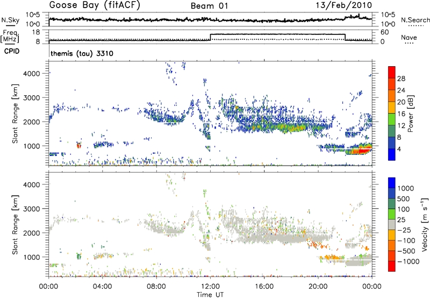
Task: Click the 'N.Search' legend label
Action: [415, 20]
